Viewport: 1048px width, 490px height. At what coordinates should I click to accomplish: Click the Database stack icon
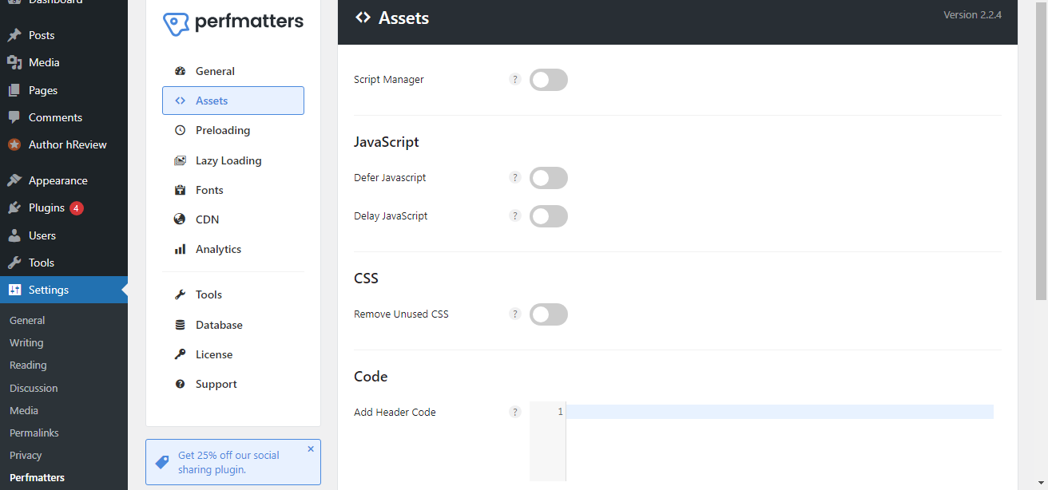tap(180, 325)
